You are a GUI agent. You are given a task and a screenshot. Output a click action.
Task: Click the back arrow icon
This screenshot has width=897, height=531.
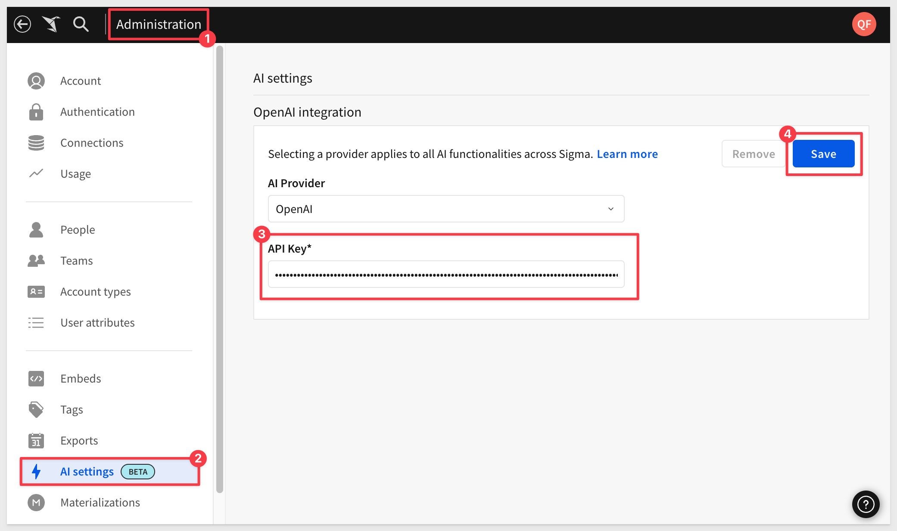(22, 24)
